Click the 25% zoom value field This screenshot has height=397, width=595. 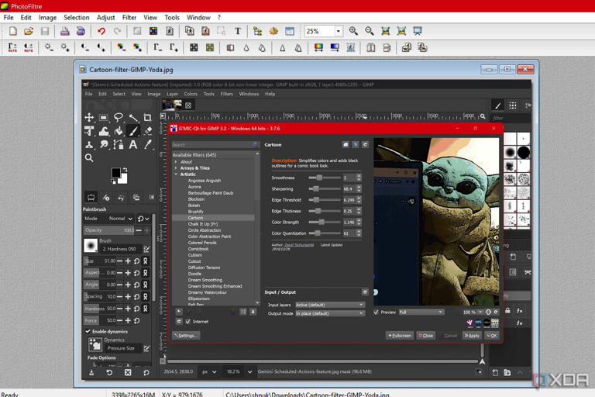click(x=319, y=31)
